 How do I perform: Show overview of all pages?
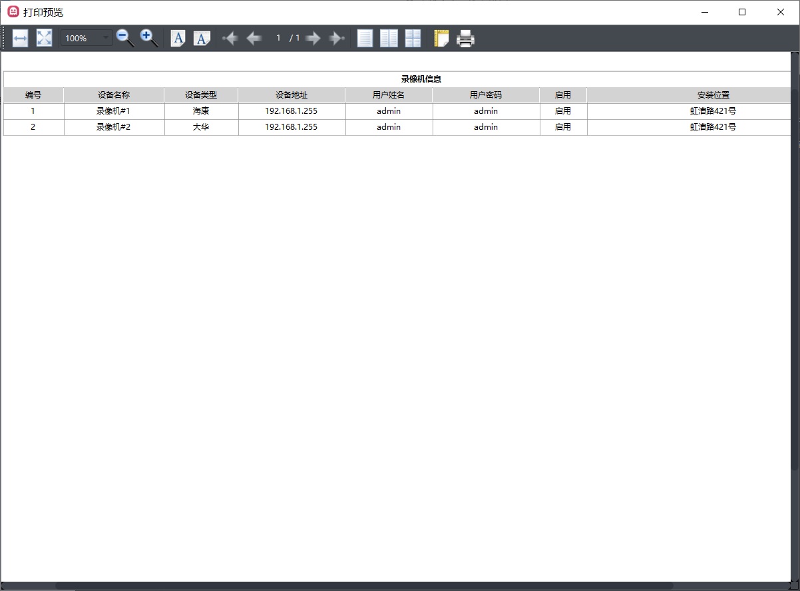pyautogui.click(x=413, y=39)
